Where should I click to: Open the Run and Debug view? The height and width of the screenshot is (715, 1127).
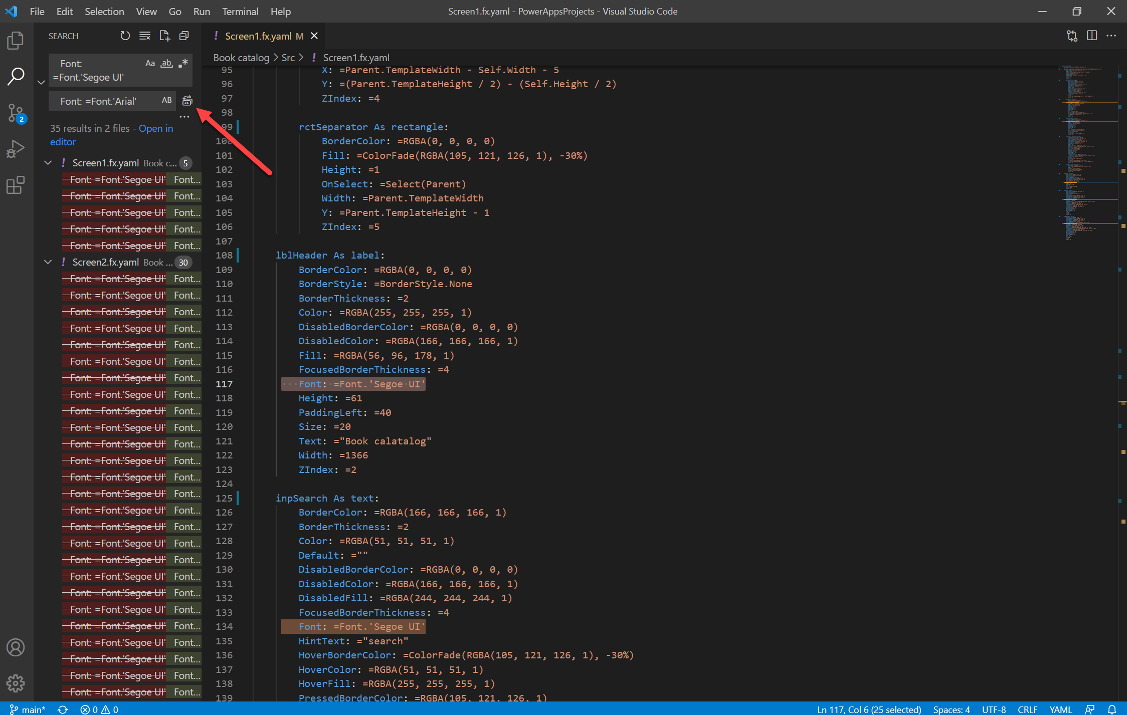(16, 149)
